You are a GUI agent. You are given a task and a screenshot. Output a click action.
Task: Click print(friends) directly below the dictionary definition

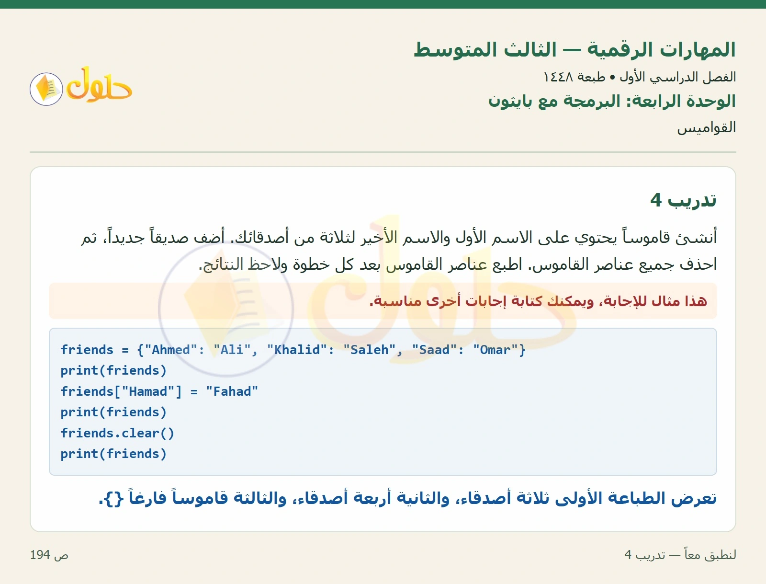click(113, 370)
